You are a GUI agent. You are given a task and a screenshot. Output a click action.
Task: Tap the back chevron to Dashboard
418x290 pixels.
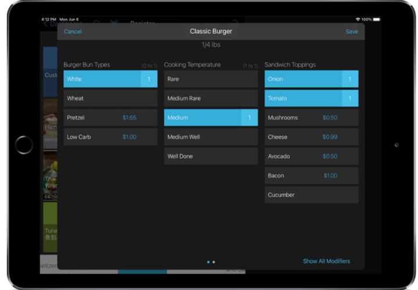click(x=45, y=24)
